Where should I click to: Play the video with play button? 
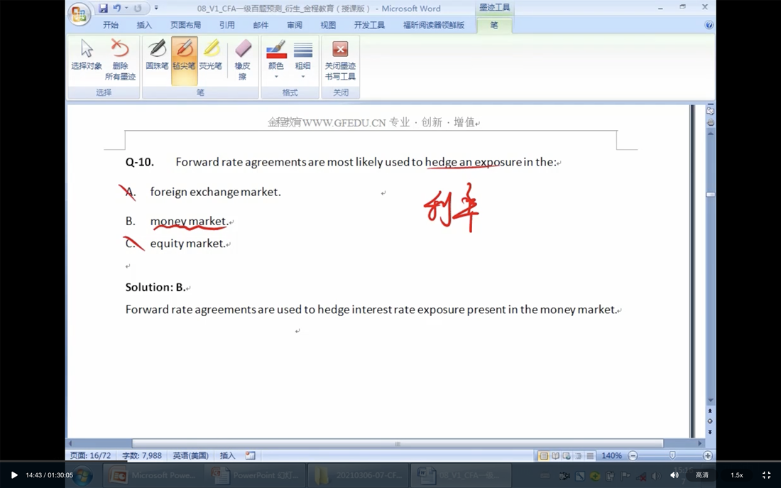(14, 475)
